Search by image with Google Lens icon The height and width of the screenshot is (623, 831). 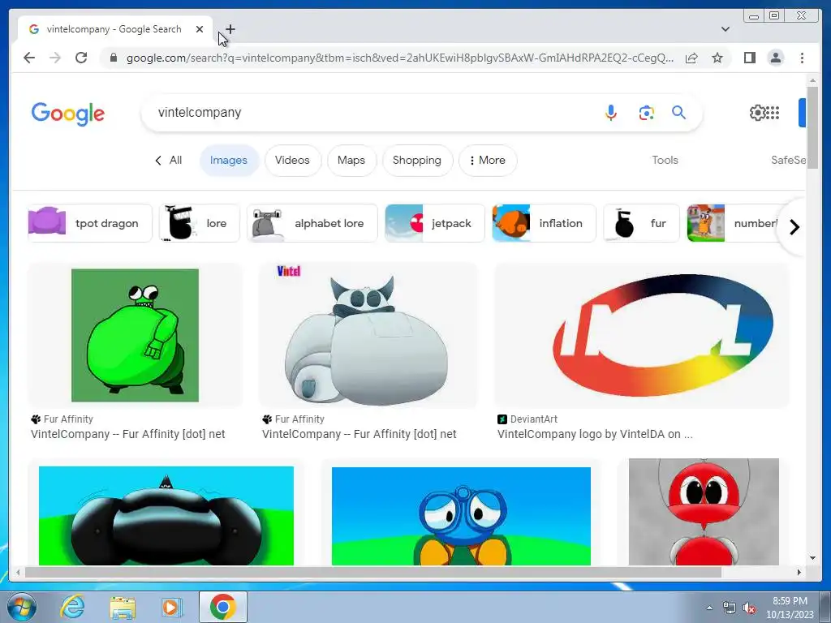pyautogui.click(x=646, y=112)
